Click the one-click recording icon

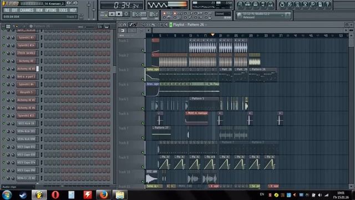(313, 4)
